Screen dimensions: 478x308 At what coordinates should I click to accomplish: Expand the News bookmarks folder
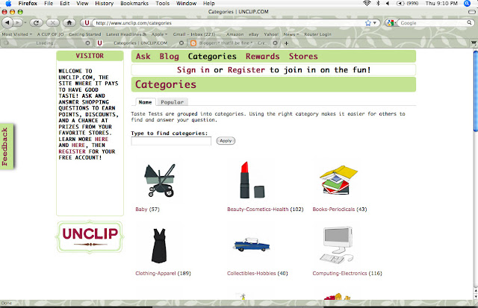point(291,34)
